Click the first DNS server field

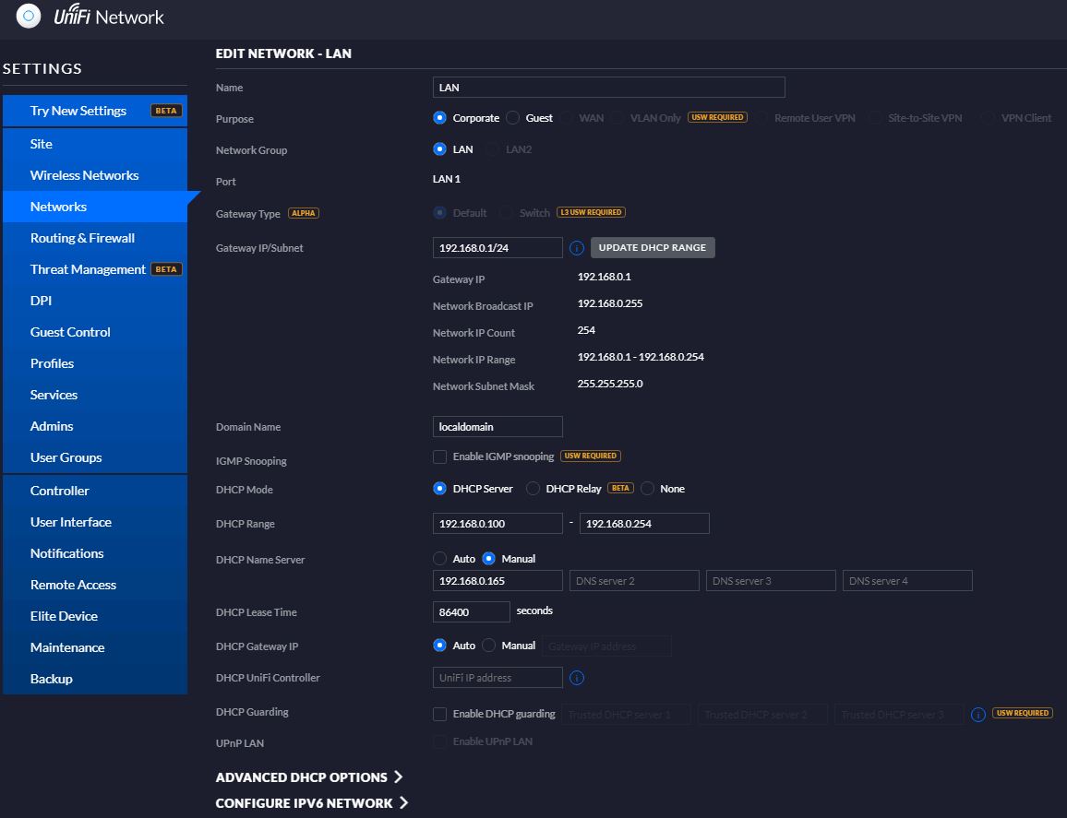(x=498, y=580)
